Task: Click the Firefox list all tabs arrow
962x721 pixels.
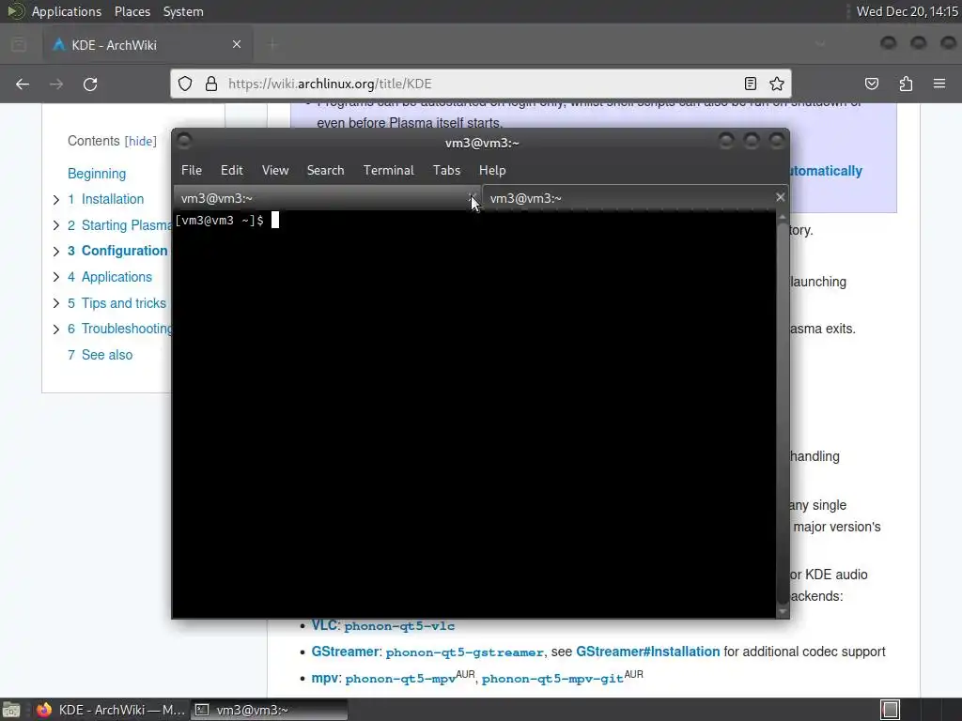Action: [x=820, y=44]
